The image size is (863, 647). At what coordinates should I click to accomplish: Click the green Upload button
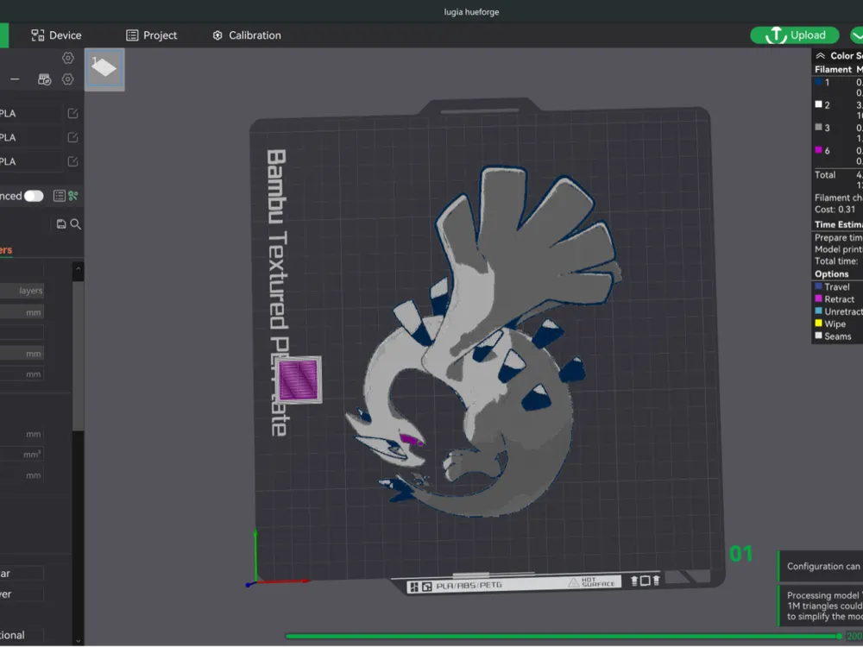pyautogui.click(x=796, y=35)
